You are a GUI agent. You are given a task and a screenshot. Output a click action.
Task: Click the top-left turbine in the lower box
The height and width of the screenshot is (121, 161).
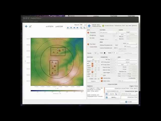[x=52, y=62]
